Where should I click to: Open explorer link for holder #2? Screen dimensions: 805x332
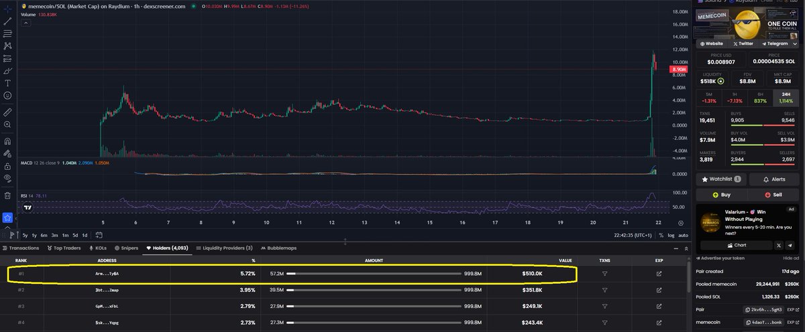659,290
